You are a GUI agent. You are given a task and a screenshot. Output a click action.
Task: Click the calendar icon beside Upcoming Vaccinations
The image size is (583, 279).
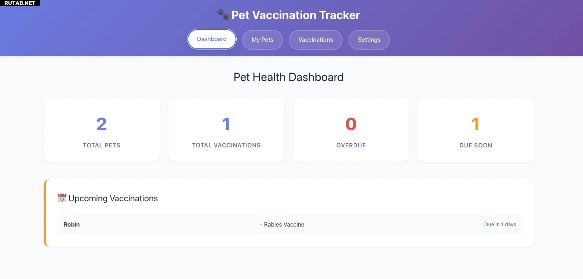(62, 198)
